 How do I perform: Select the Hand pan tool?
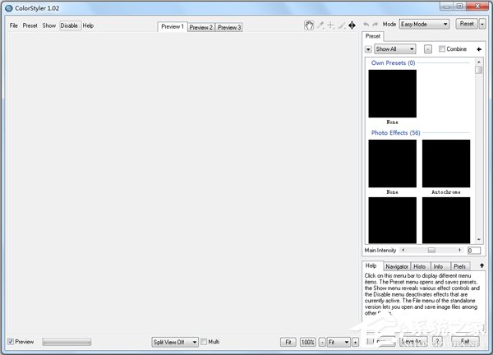[309, 25]
